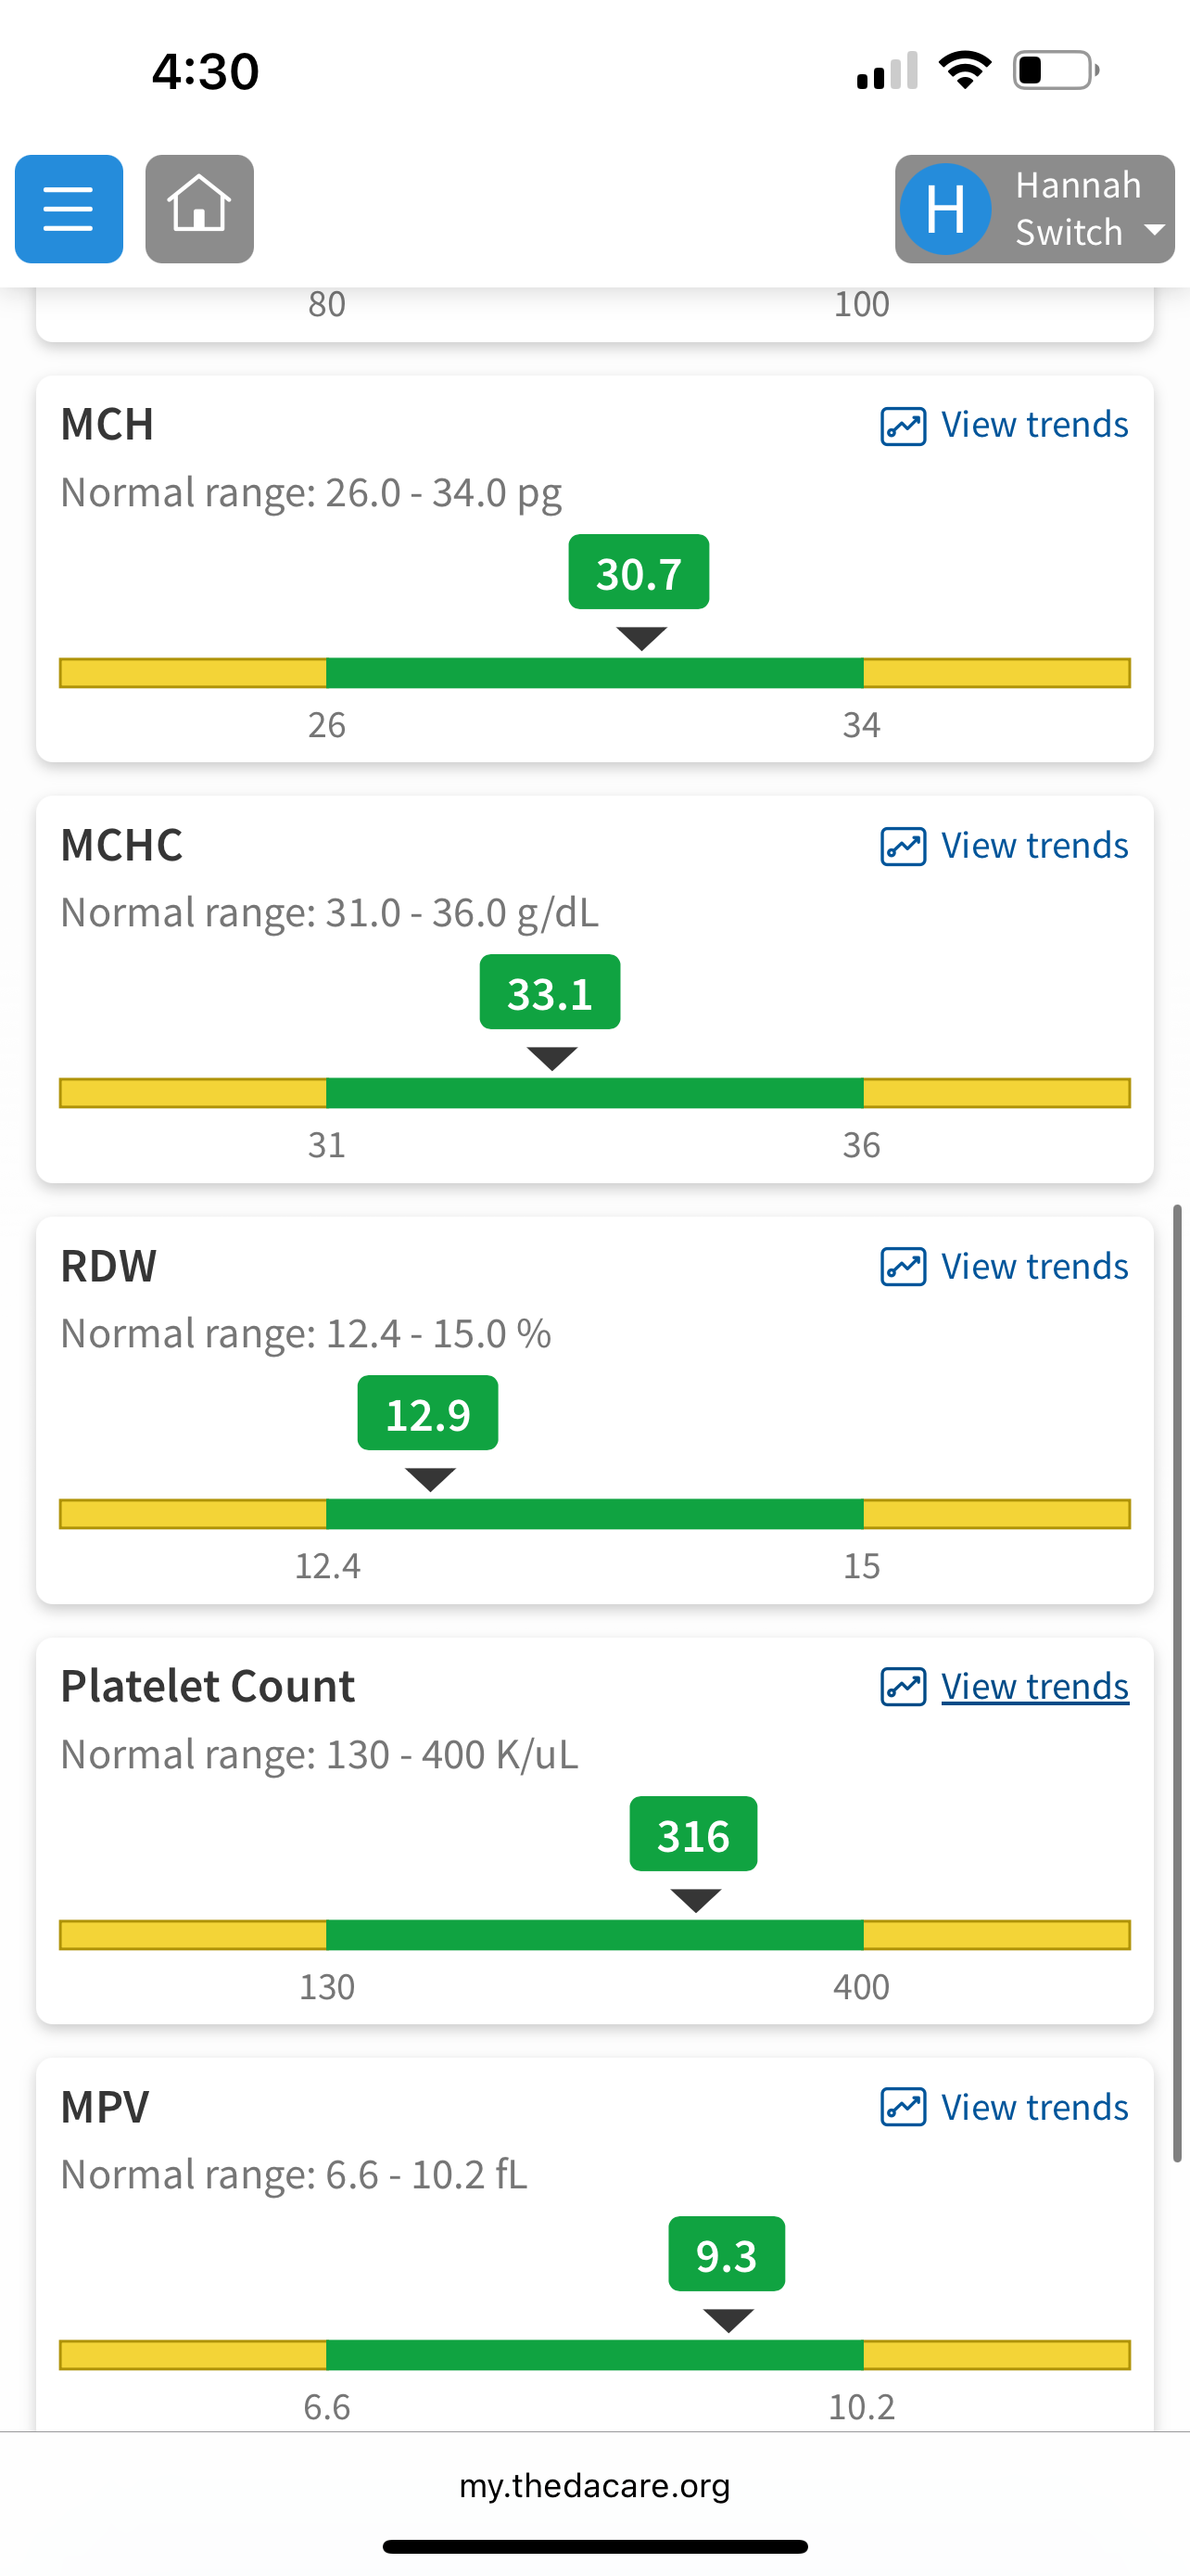This screenshot has width=1190, height=2576.
Task: Open View trends link for MCH
Action: coord(1034,425)
